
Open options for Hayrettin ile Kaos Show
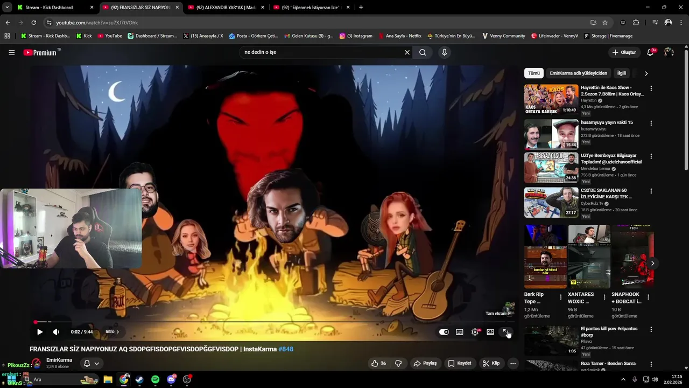(651, 88)
